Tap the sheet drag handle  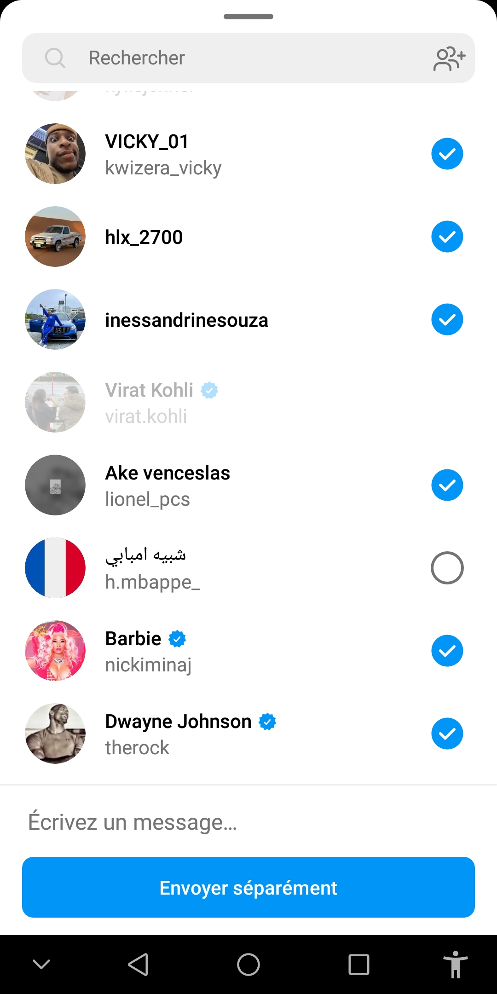coord(248,17)
